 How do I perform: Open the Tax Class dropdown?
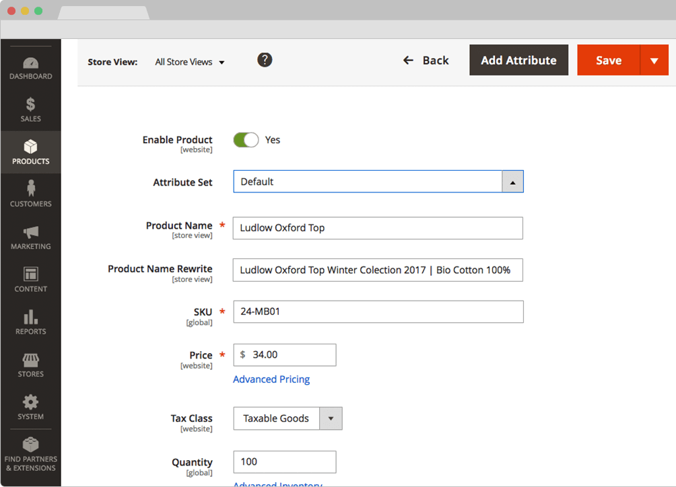click(x=330, y=418)
